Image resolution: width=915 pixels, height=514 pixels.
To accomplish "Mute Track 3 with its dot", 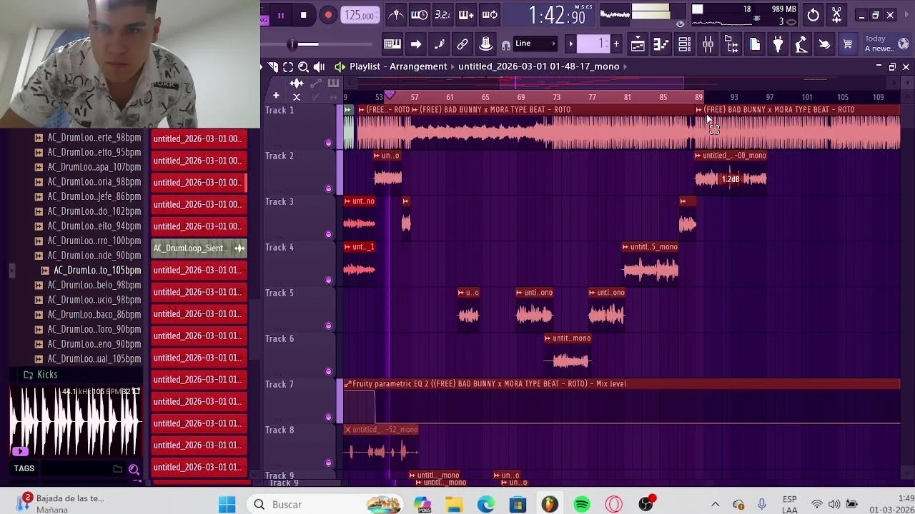I will coord(328,234).
